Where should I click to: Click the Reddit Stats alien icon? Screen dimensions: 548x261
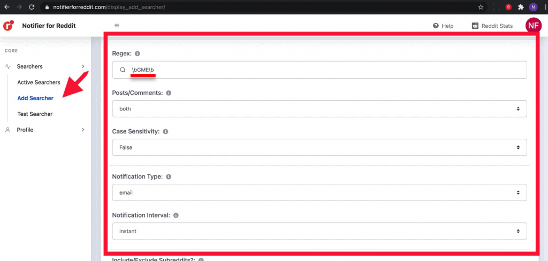(x=475, y=26)
